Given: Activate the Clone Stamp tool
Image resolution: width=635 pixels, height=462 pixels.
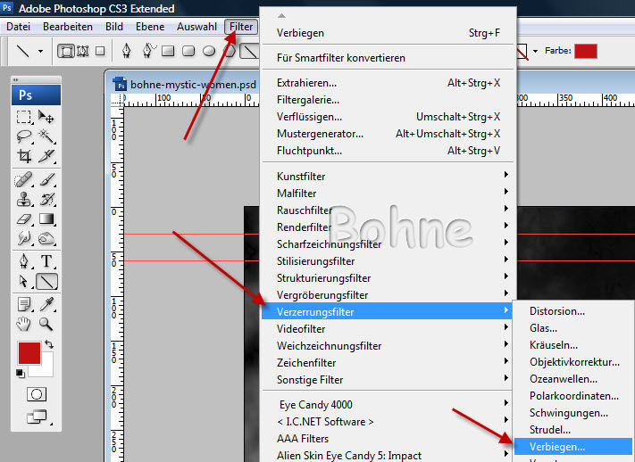Looking at the screenshot, I should [25, 199].
